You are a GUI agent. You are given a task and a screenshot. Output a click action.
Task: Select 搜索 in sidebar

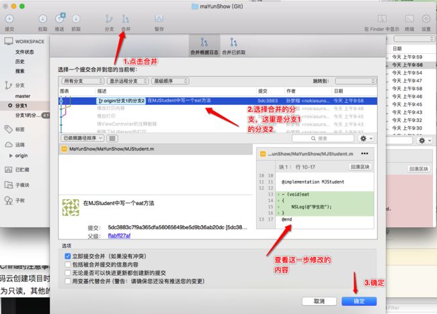point(19,71)
